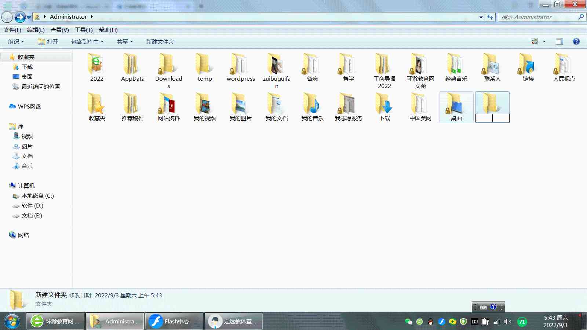Open the view options dropdown arrow
The width and height of the screenshot is (587, 330).
pos(544,41)
